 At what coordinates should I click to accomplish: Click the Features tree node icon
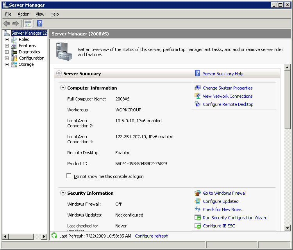[14, 46]
